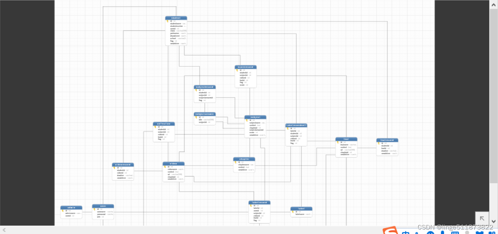Click the scrollbar up arrow
This screenshot has height=234, width=498.
(493, 4)
